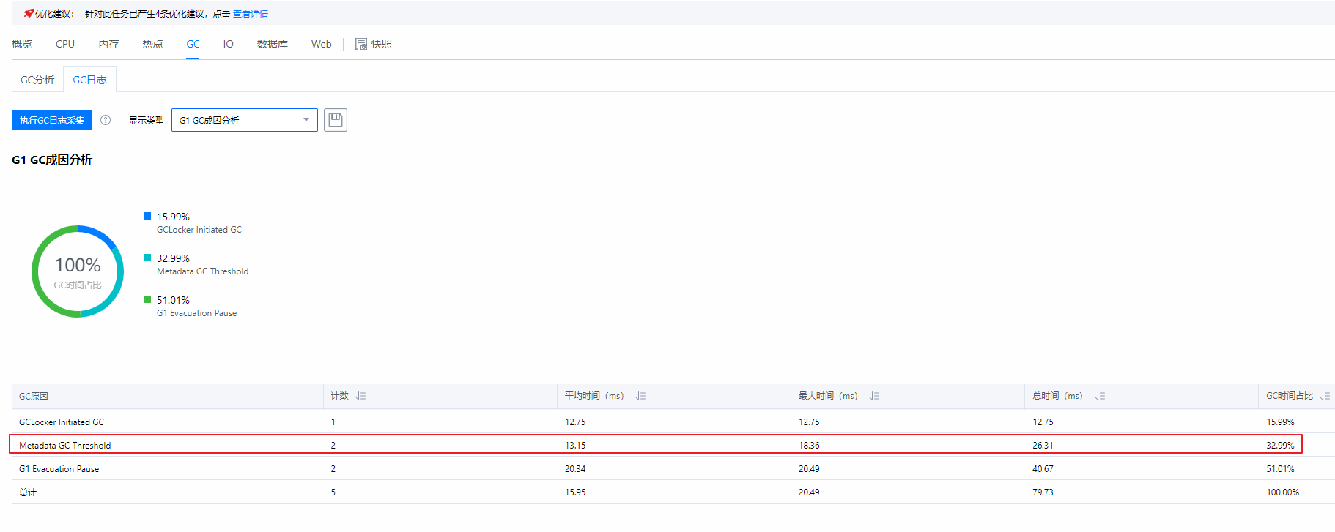Click the 平均时间 (ms) column header text
This screenshot has height=532, width=1335.
tap(594, 396)
